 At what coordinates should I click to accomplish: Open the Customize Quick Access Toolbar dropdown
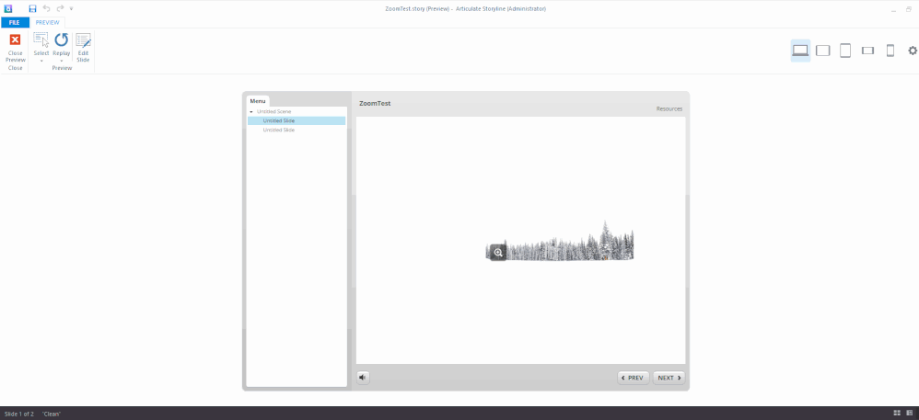72,9
